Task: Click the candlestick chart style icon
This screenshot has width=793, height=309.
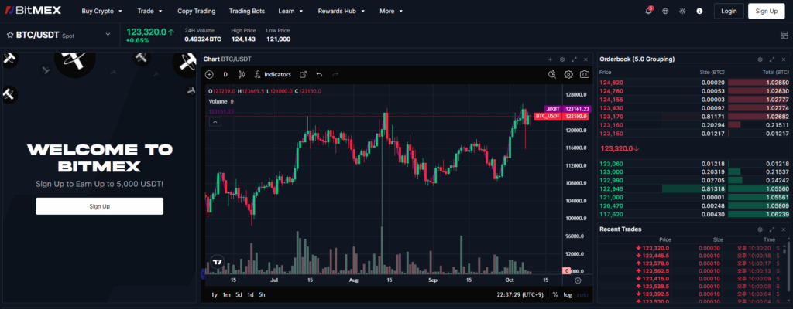Action: click(241, 74)
